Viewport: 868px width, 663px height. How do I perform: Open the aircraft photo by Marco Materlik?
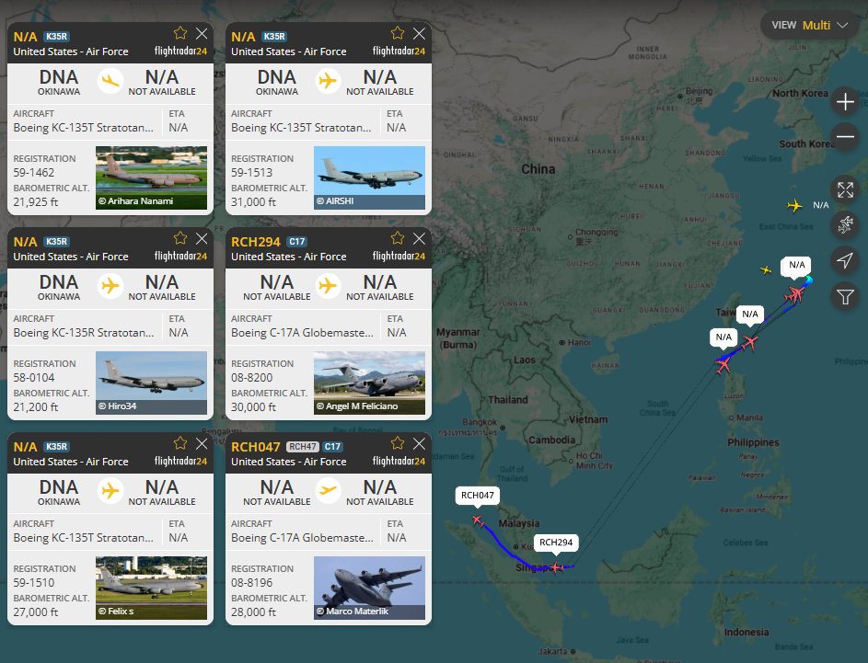pyautogui.click(x=368, y=585)
